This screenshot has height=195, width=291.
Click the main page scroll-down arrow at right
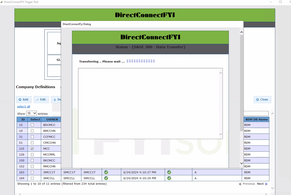tap(272, 188)
